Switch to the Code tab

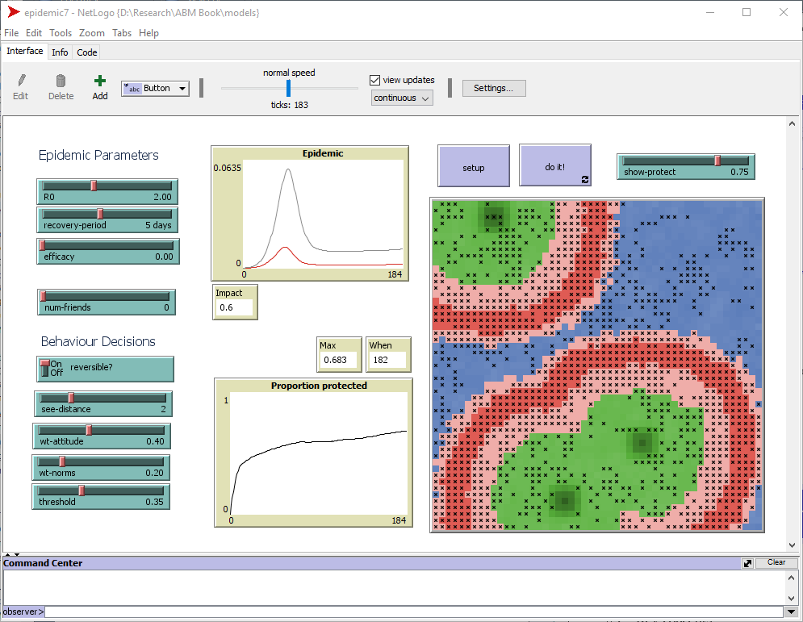(x=87, y=52)
